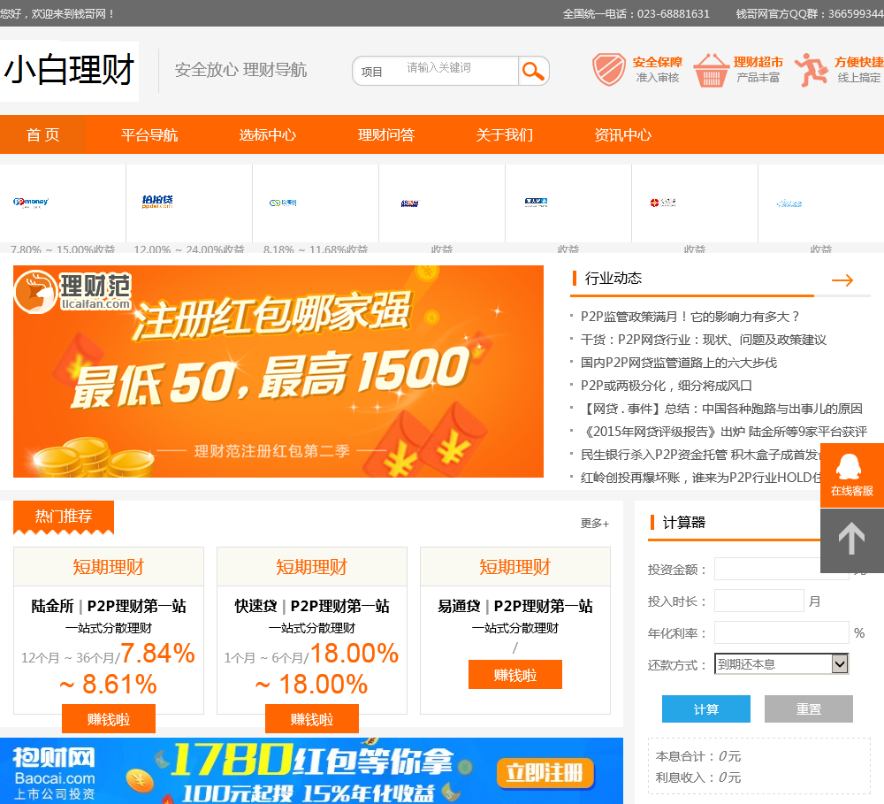This screenshot has width=884, height=804.
Task: Click the 热门推荐 section tab
Action: coord(63,517)
